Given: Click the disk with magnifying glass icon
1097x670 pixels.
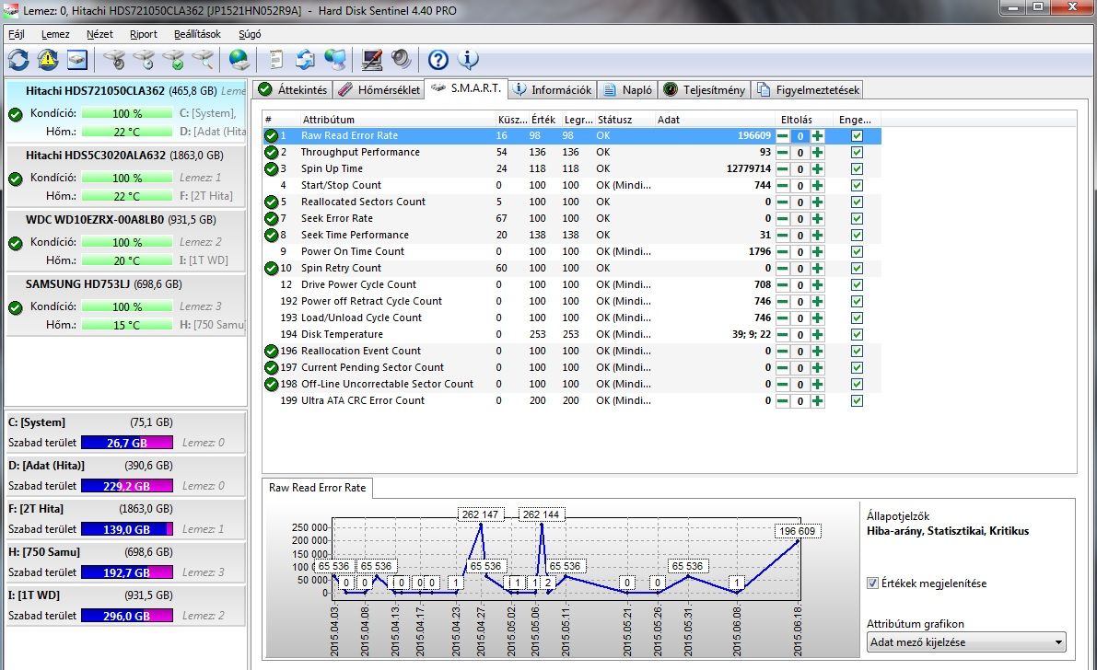Looking at the screenshot, I should pos(203,60).
